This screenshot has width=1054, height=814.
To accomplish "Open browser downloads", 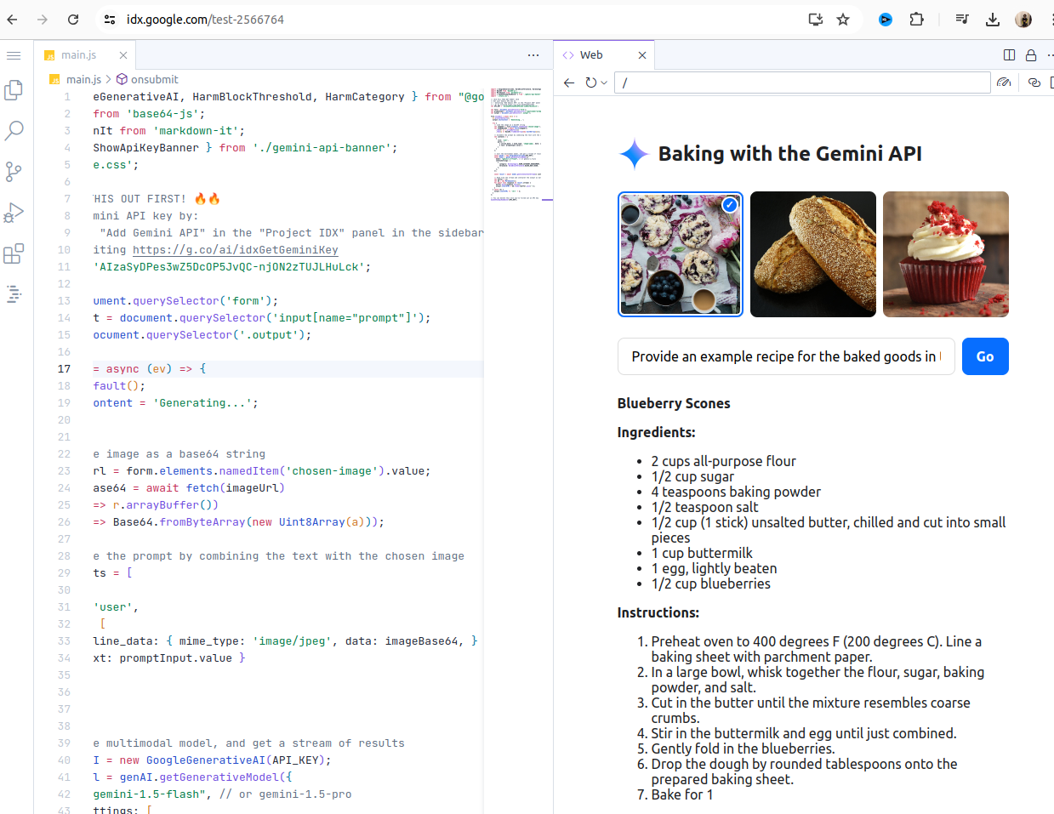I will pos(992,19).
